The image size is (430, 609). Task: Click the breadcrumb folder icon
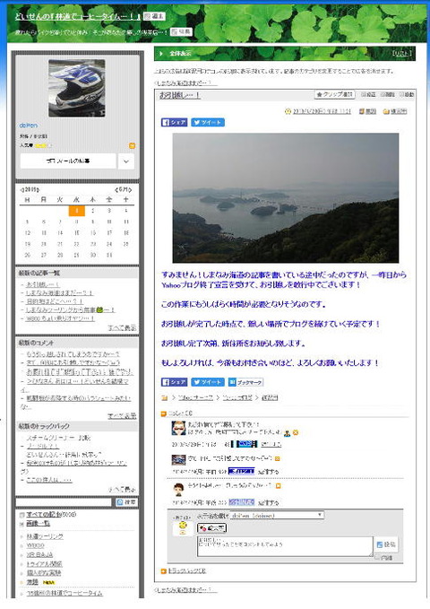[x=165, y=397]
